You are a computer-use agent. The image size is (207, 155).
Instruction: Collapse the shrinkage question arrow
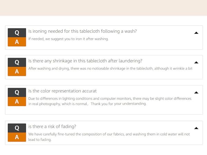pos(196,62)
